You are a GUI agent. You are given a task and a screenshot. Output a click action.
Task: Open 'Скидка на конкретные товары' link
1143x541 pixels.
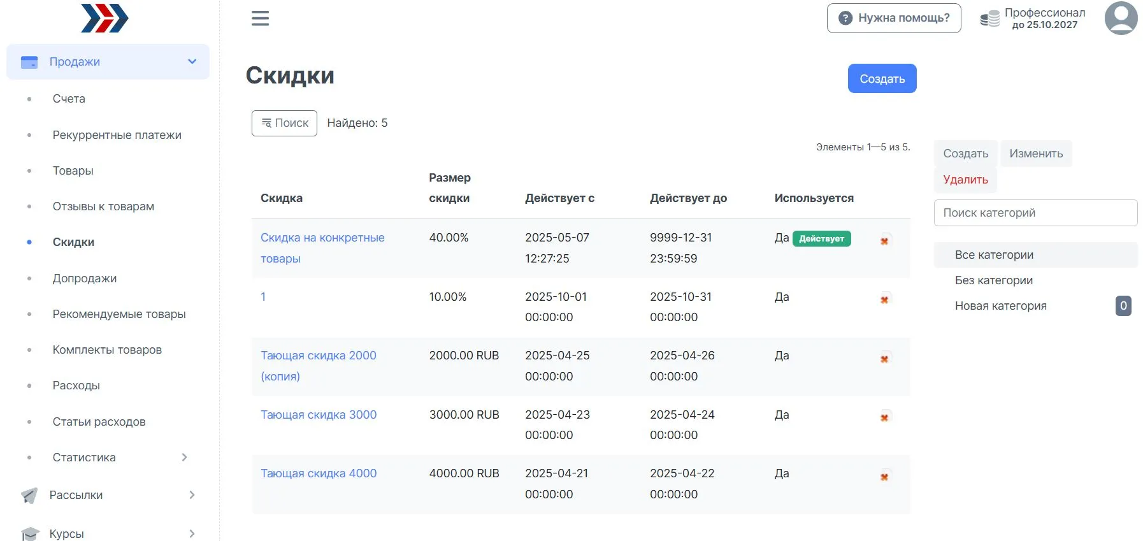322,248
